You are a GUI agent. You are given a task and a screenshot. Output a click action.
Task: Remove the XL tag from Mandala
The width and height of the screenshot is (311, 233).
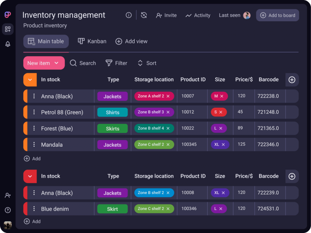224,144
